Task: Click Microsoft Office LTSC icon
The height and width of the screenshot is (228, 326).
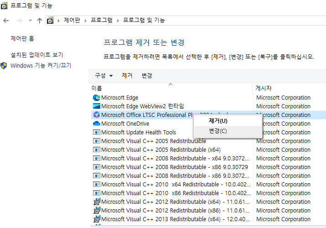Action: (97, 115)
